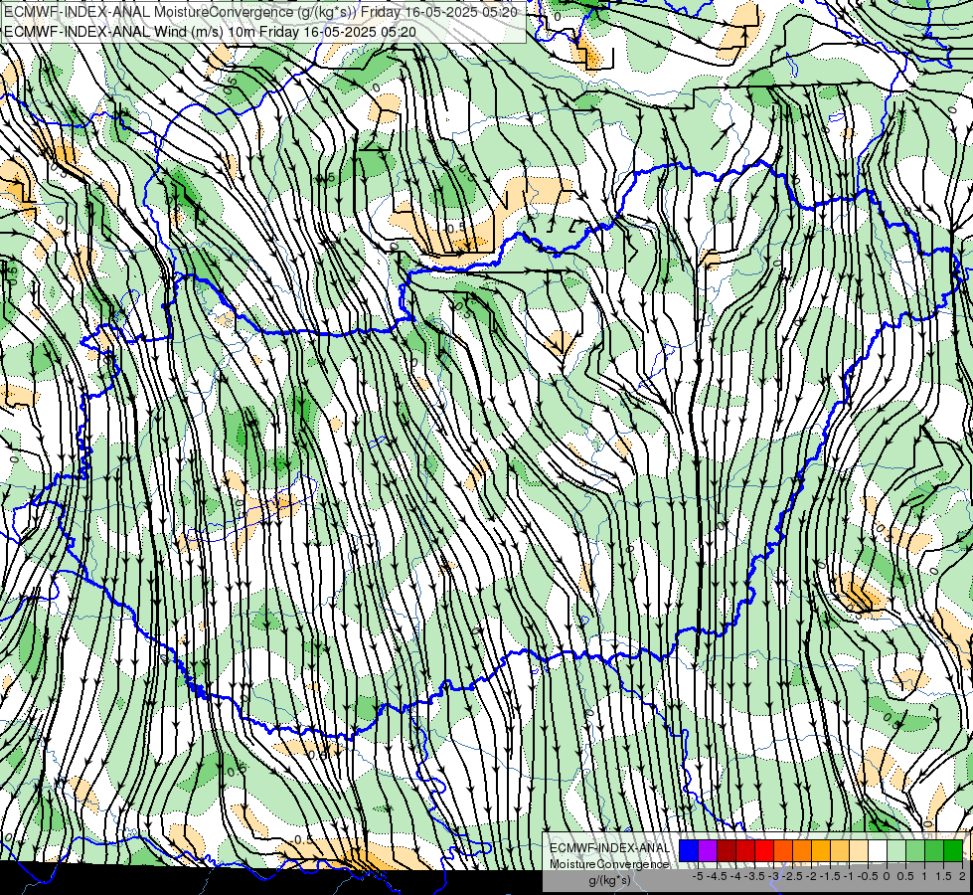Click the legend tick label '-5'
This screenshot has width=973, height=895.
coord(698,876)
